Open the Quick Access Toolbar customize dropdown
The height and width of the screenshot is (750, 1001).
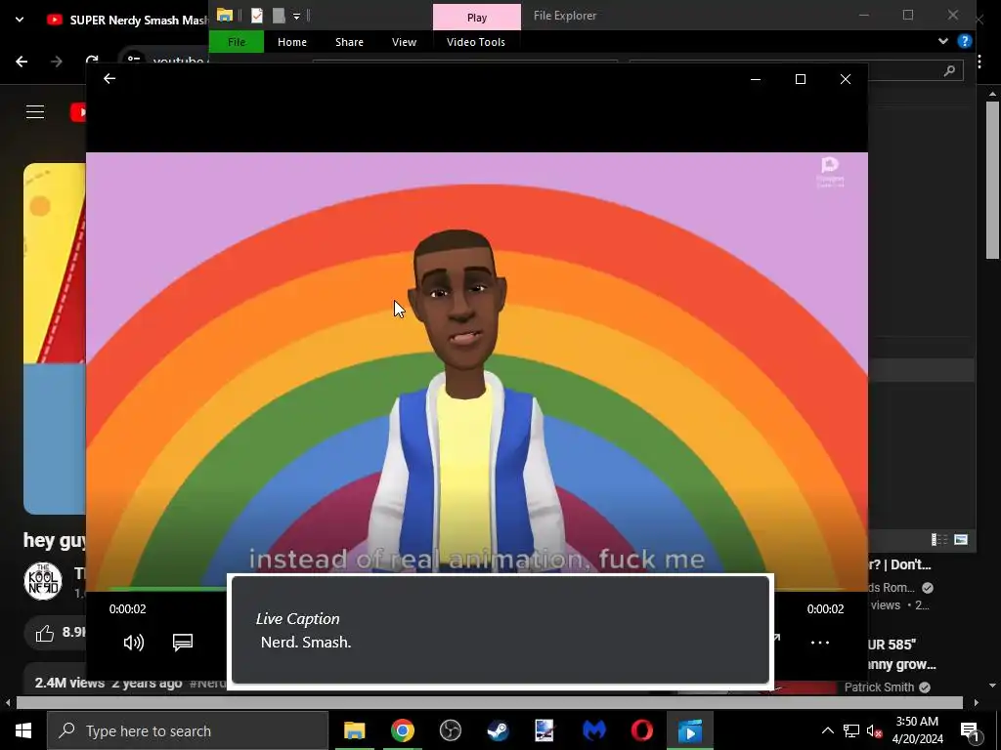click(x=297, y=16)
